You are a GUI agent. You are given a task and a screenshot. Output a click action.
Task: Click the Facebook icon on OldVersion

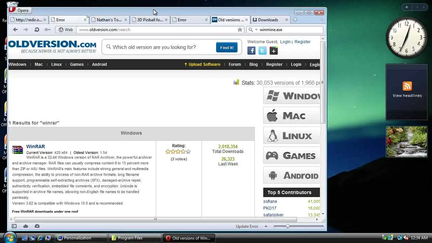coord(251,51)
